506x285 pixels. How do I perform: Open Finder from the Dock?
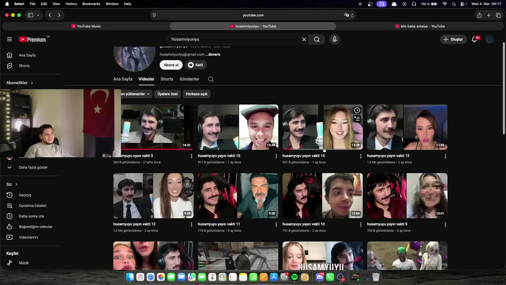[130, 277]
